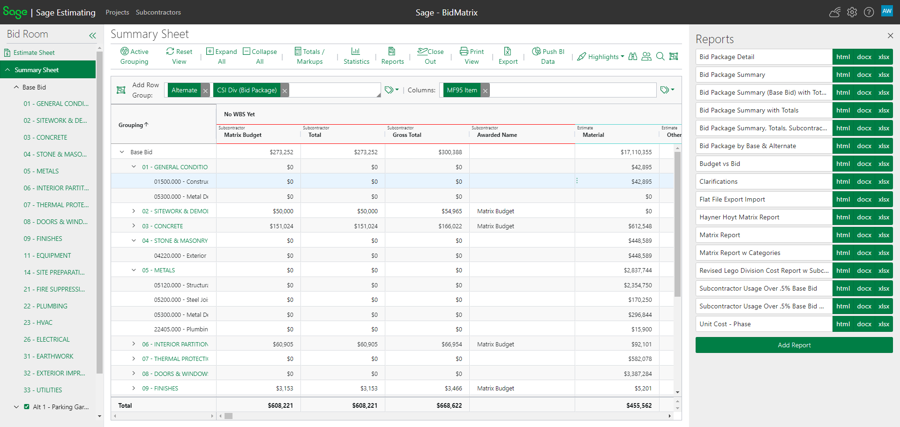The height and width of the screenshot is (427, 900).
Task: Select Collapse All in the toolbar
Action: point(260,56)
